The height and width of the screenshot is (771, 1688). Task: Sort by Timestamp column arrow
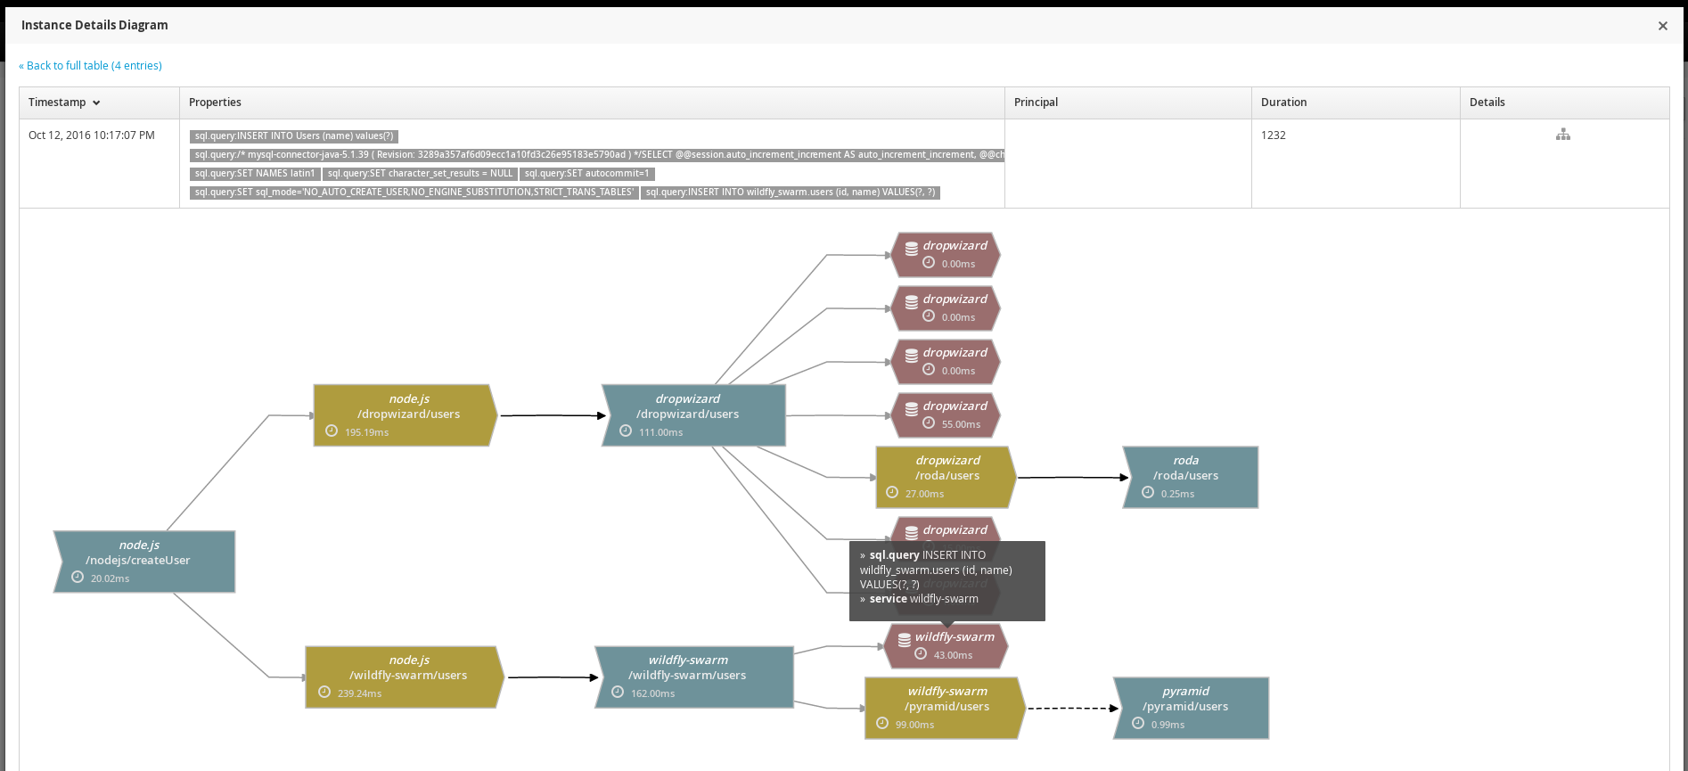(96, 103)
